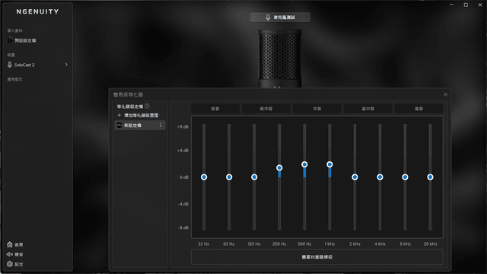Switch to the 低音 bass tab
This screenshot has width=487, height=274.
pos(215,109)
